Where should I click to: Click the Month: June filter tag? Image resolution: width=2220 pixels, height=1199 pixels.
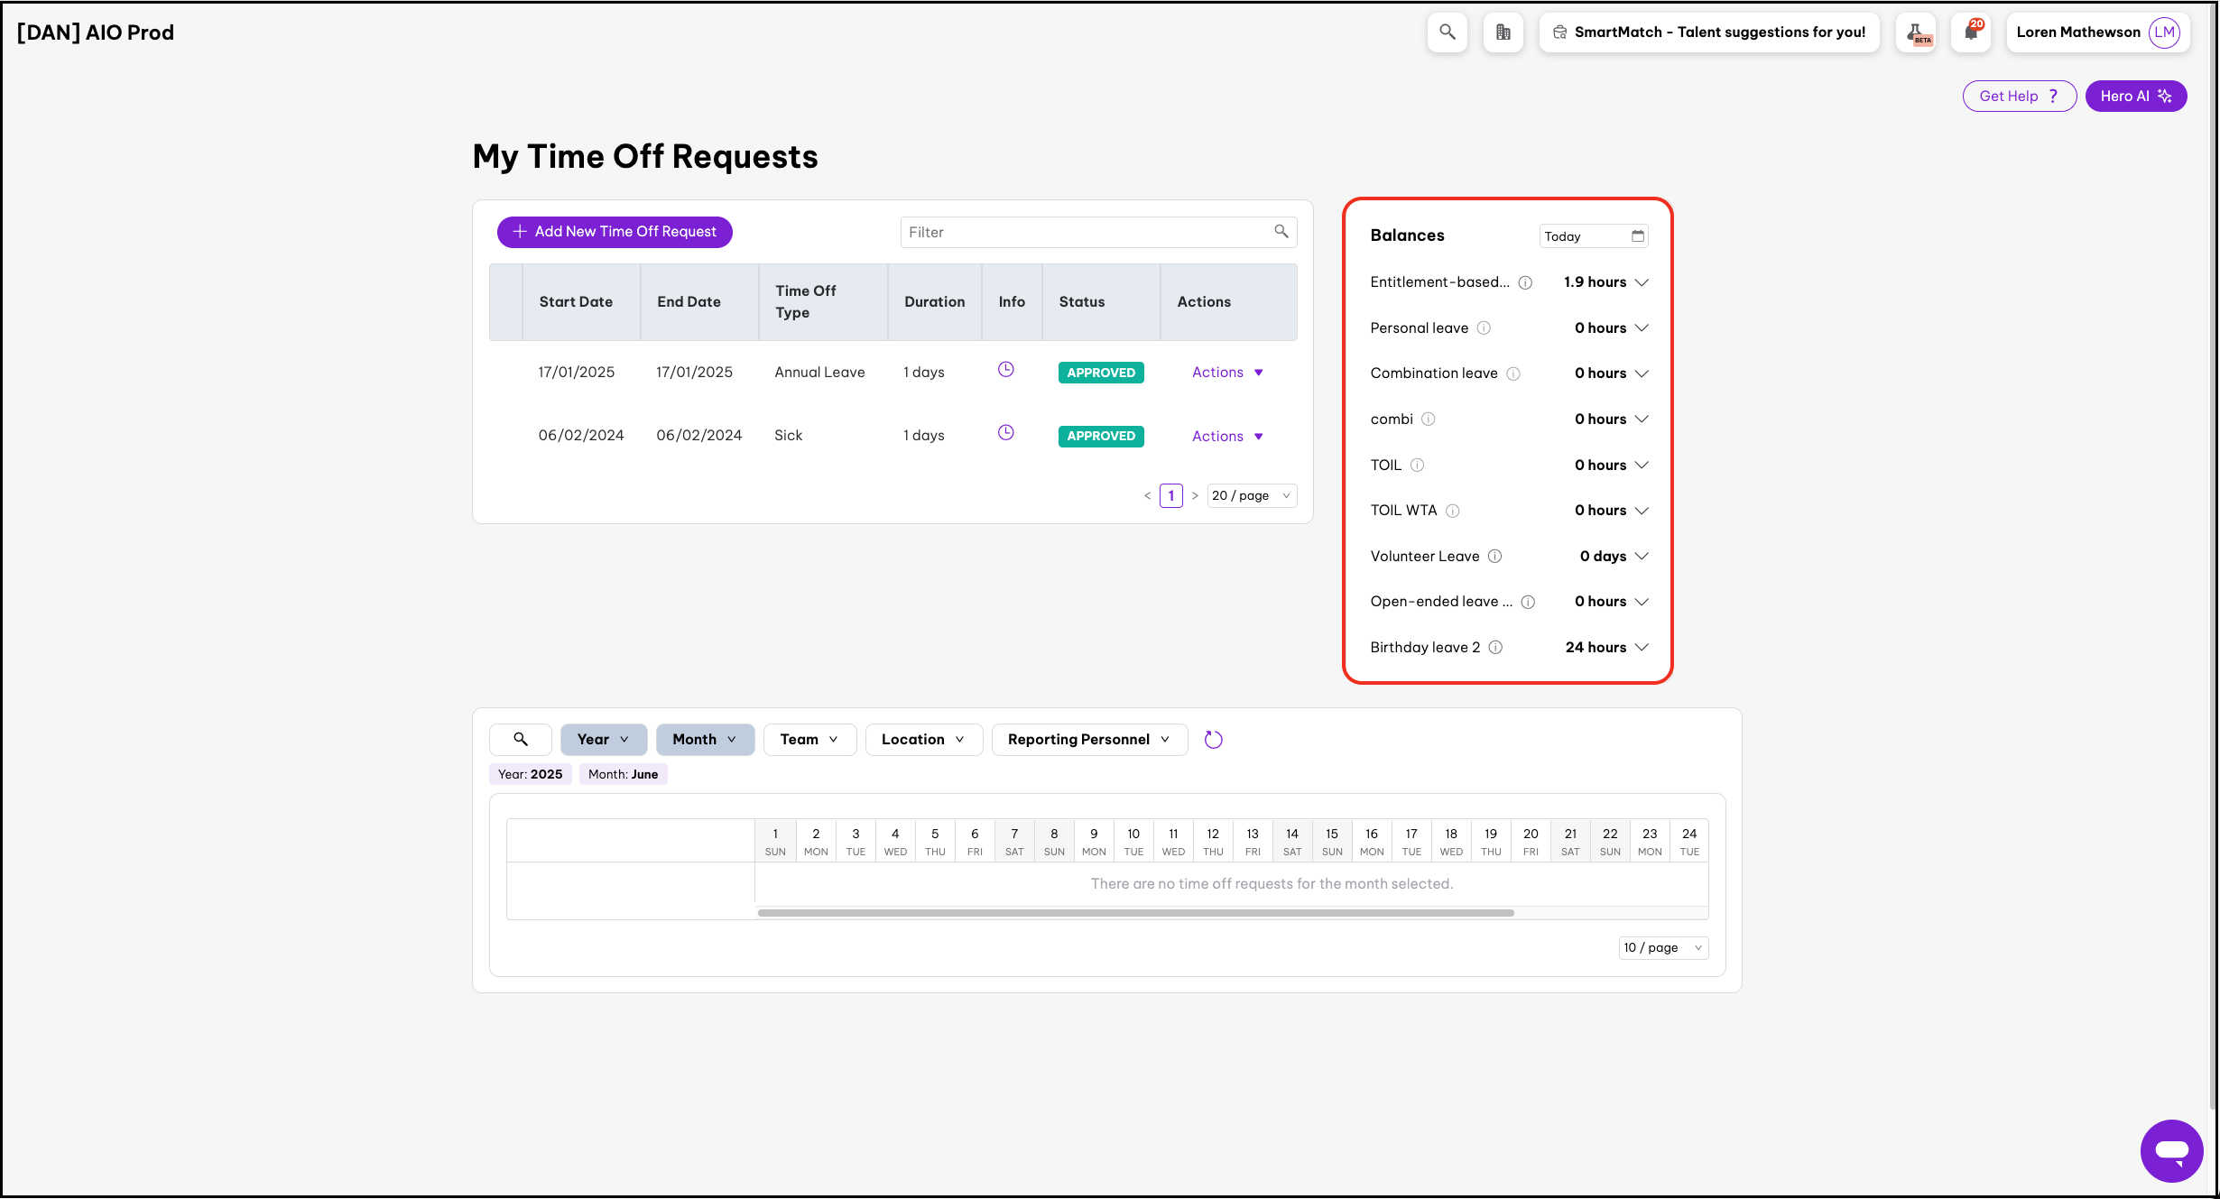[x=623, y=775]
